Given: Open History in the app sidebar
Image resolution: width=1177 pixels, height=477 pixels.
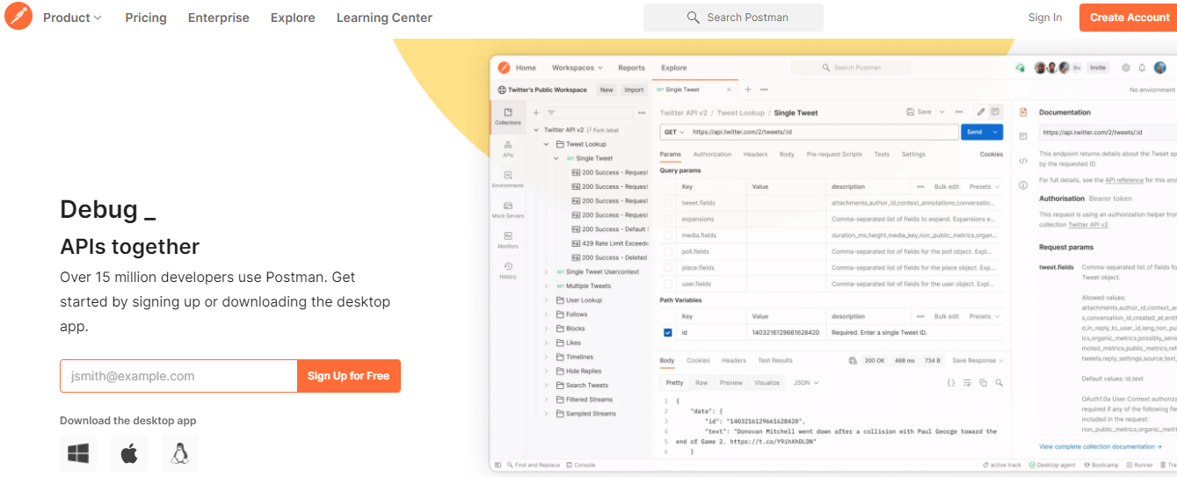Looking at the screenshot, I should coord(508,271).
